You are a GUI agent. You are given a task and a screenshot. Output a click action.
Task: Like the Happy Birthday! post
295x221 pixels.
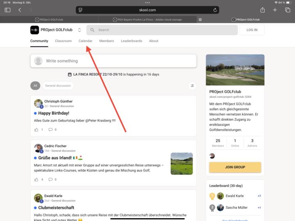[36, 130]
